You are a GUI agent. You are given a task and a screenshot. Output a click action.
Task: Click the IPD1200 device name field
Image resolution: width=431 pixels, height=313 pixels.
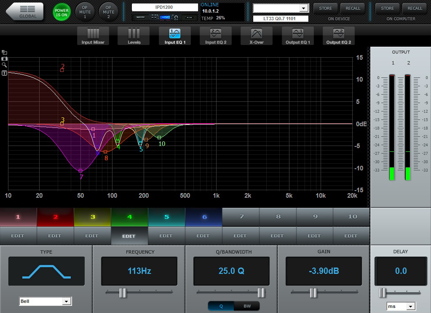coord(164,8)
